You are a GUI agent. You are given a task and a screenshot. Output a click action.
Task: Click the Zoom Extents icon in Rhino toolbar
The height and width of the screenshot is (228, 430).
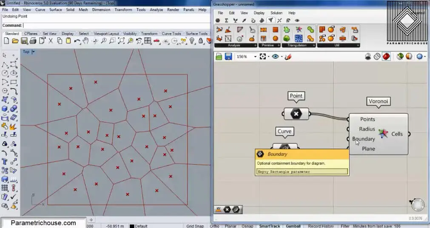pyautogui.click(x=121, y=41)
